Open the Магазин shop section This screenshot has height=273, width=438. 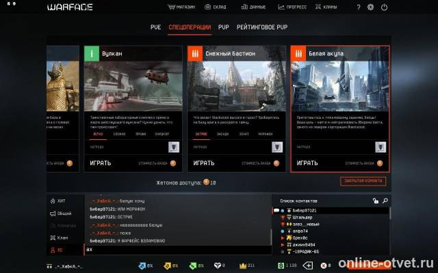click(x=181, y=7)
